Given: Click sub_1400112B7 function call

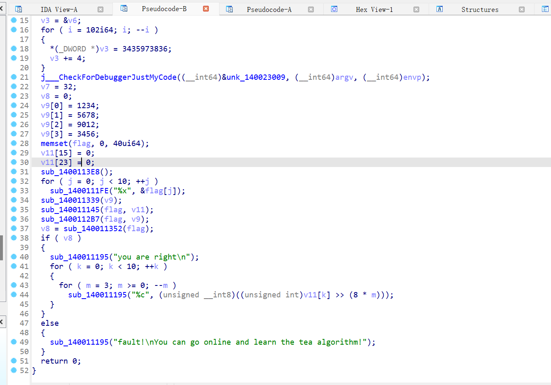Looking at the screenshot, I should [x=70, y=219].
